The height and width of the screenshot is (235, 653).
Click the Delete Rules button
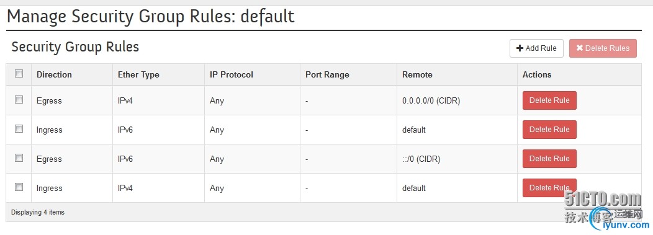click(x=603, y=48)
